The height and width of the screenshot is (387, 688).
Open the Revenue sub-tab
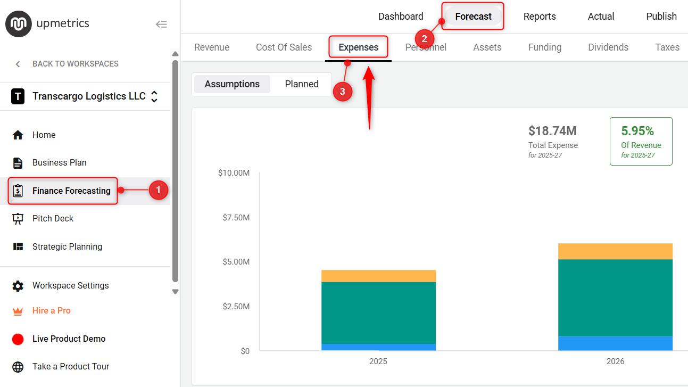click(212, 47)
